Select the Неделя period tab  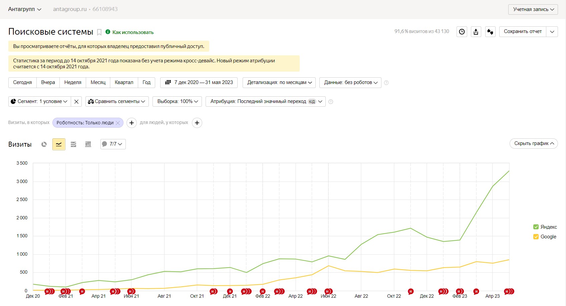[73, 83]
